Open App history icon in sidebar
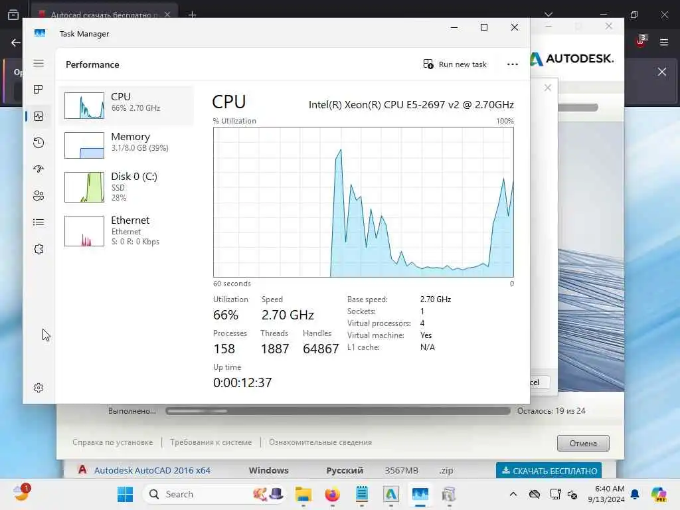This screenshot has height=510, width=680. (x=39, y=143)
